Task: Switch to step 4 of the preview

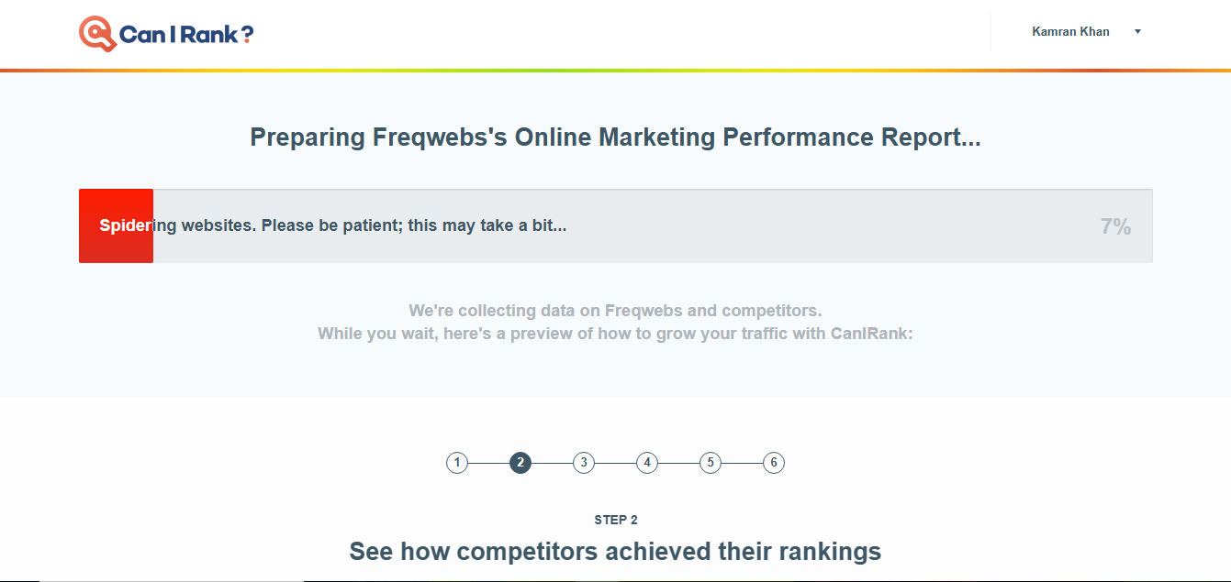Action: click(647, 463)
